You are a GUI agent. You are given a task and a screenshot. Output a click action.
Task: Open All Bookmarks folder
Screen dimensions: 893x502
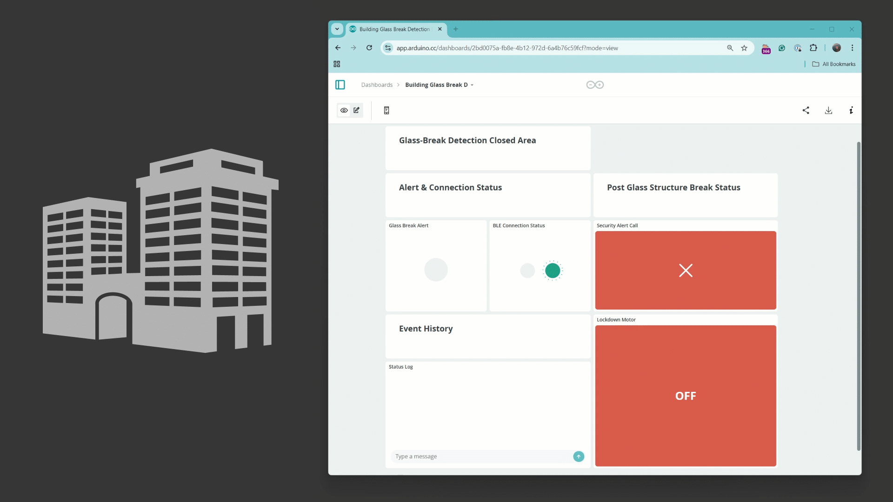pos(834,64)
